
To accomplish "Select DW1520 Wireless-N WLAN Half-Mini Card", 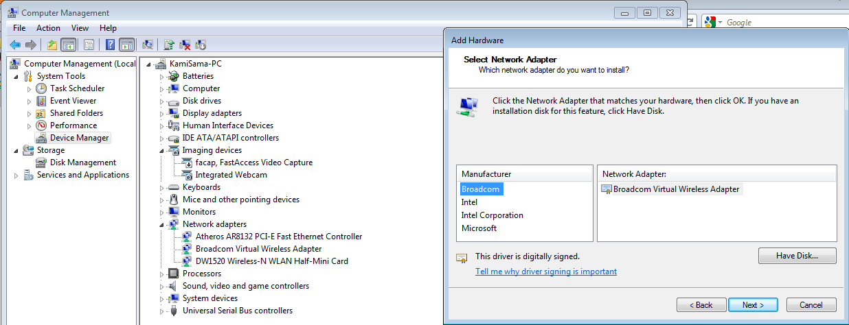I will 271,261.
